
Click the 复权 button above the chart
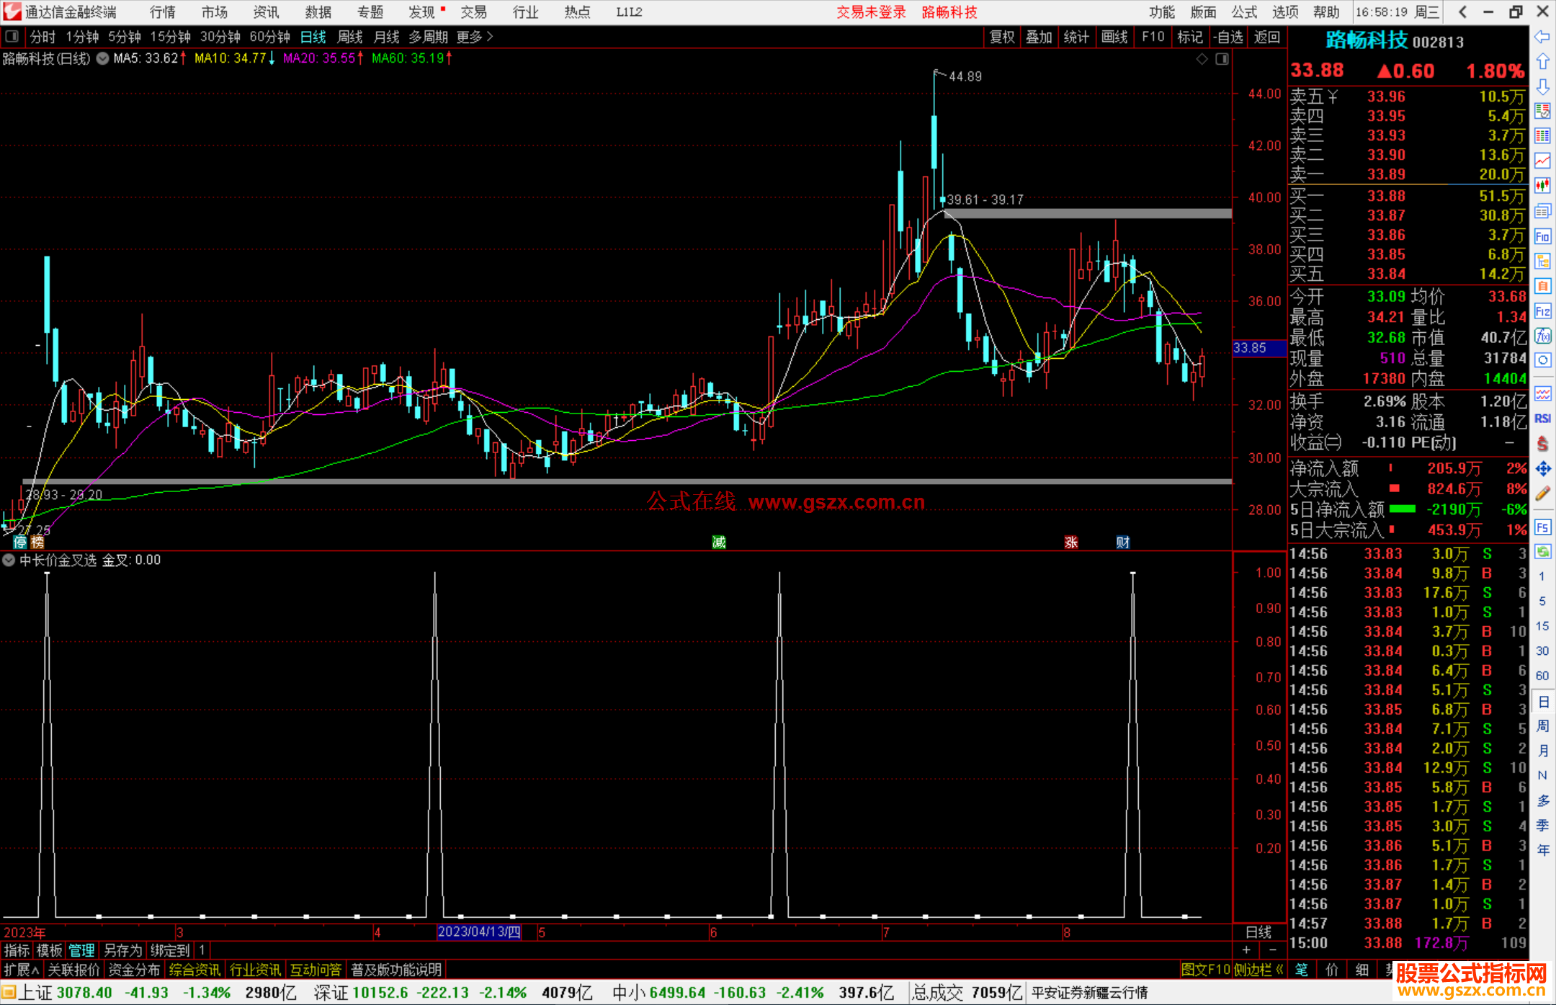[x=1001, y=37]
